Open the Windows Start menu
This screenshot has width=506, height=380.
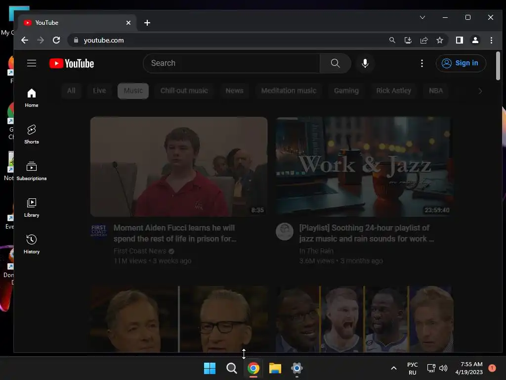point(210,368)
